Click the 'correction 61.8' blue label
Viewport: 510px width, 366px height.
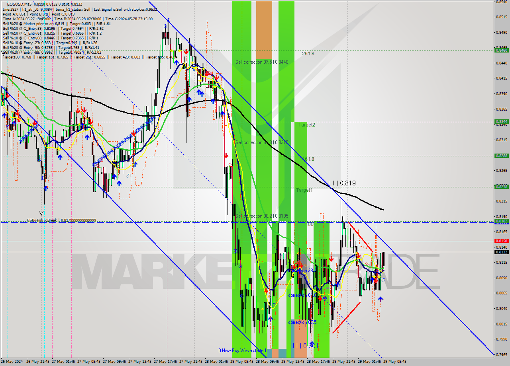click(x=302, y=295)
